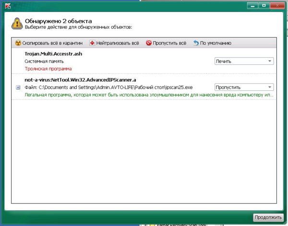Click the ipscan25.exe file path
Image resolution: width=288 pixels, height=226 pixels.
108,88
